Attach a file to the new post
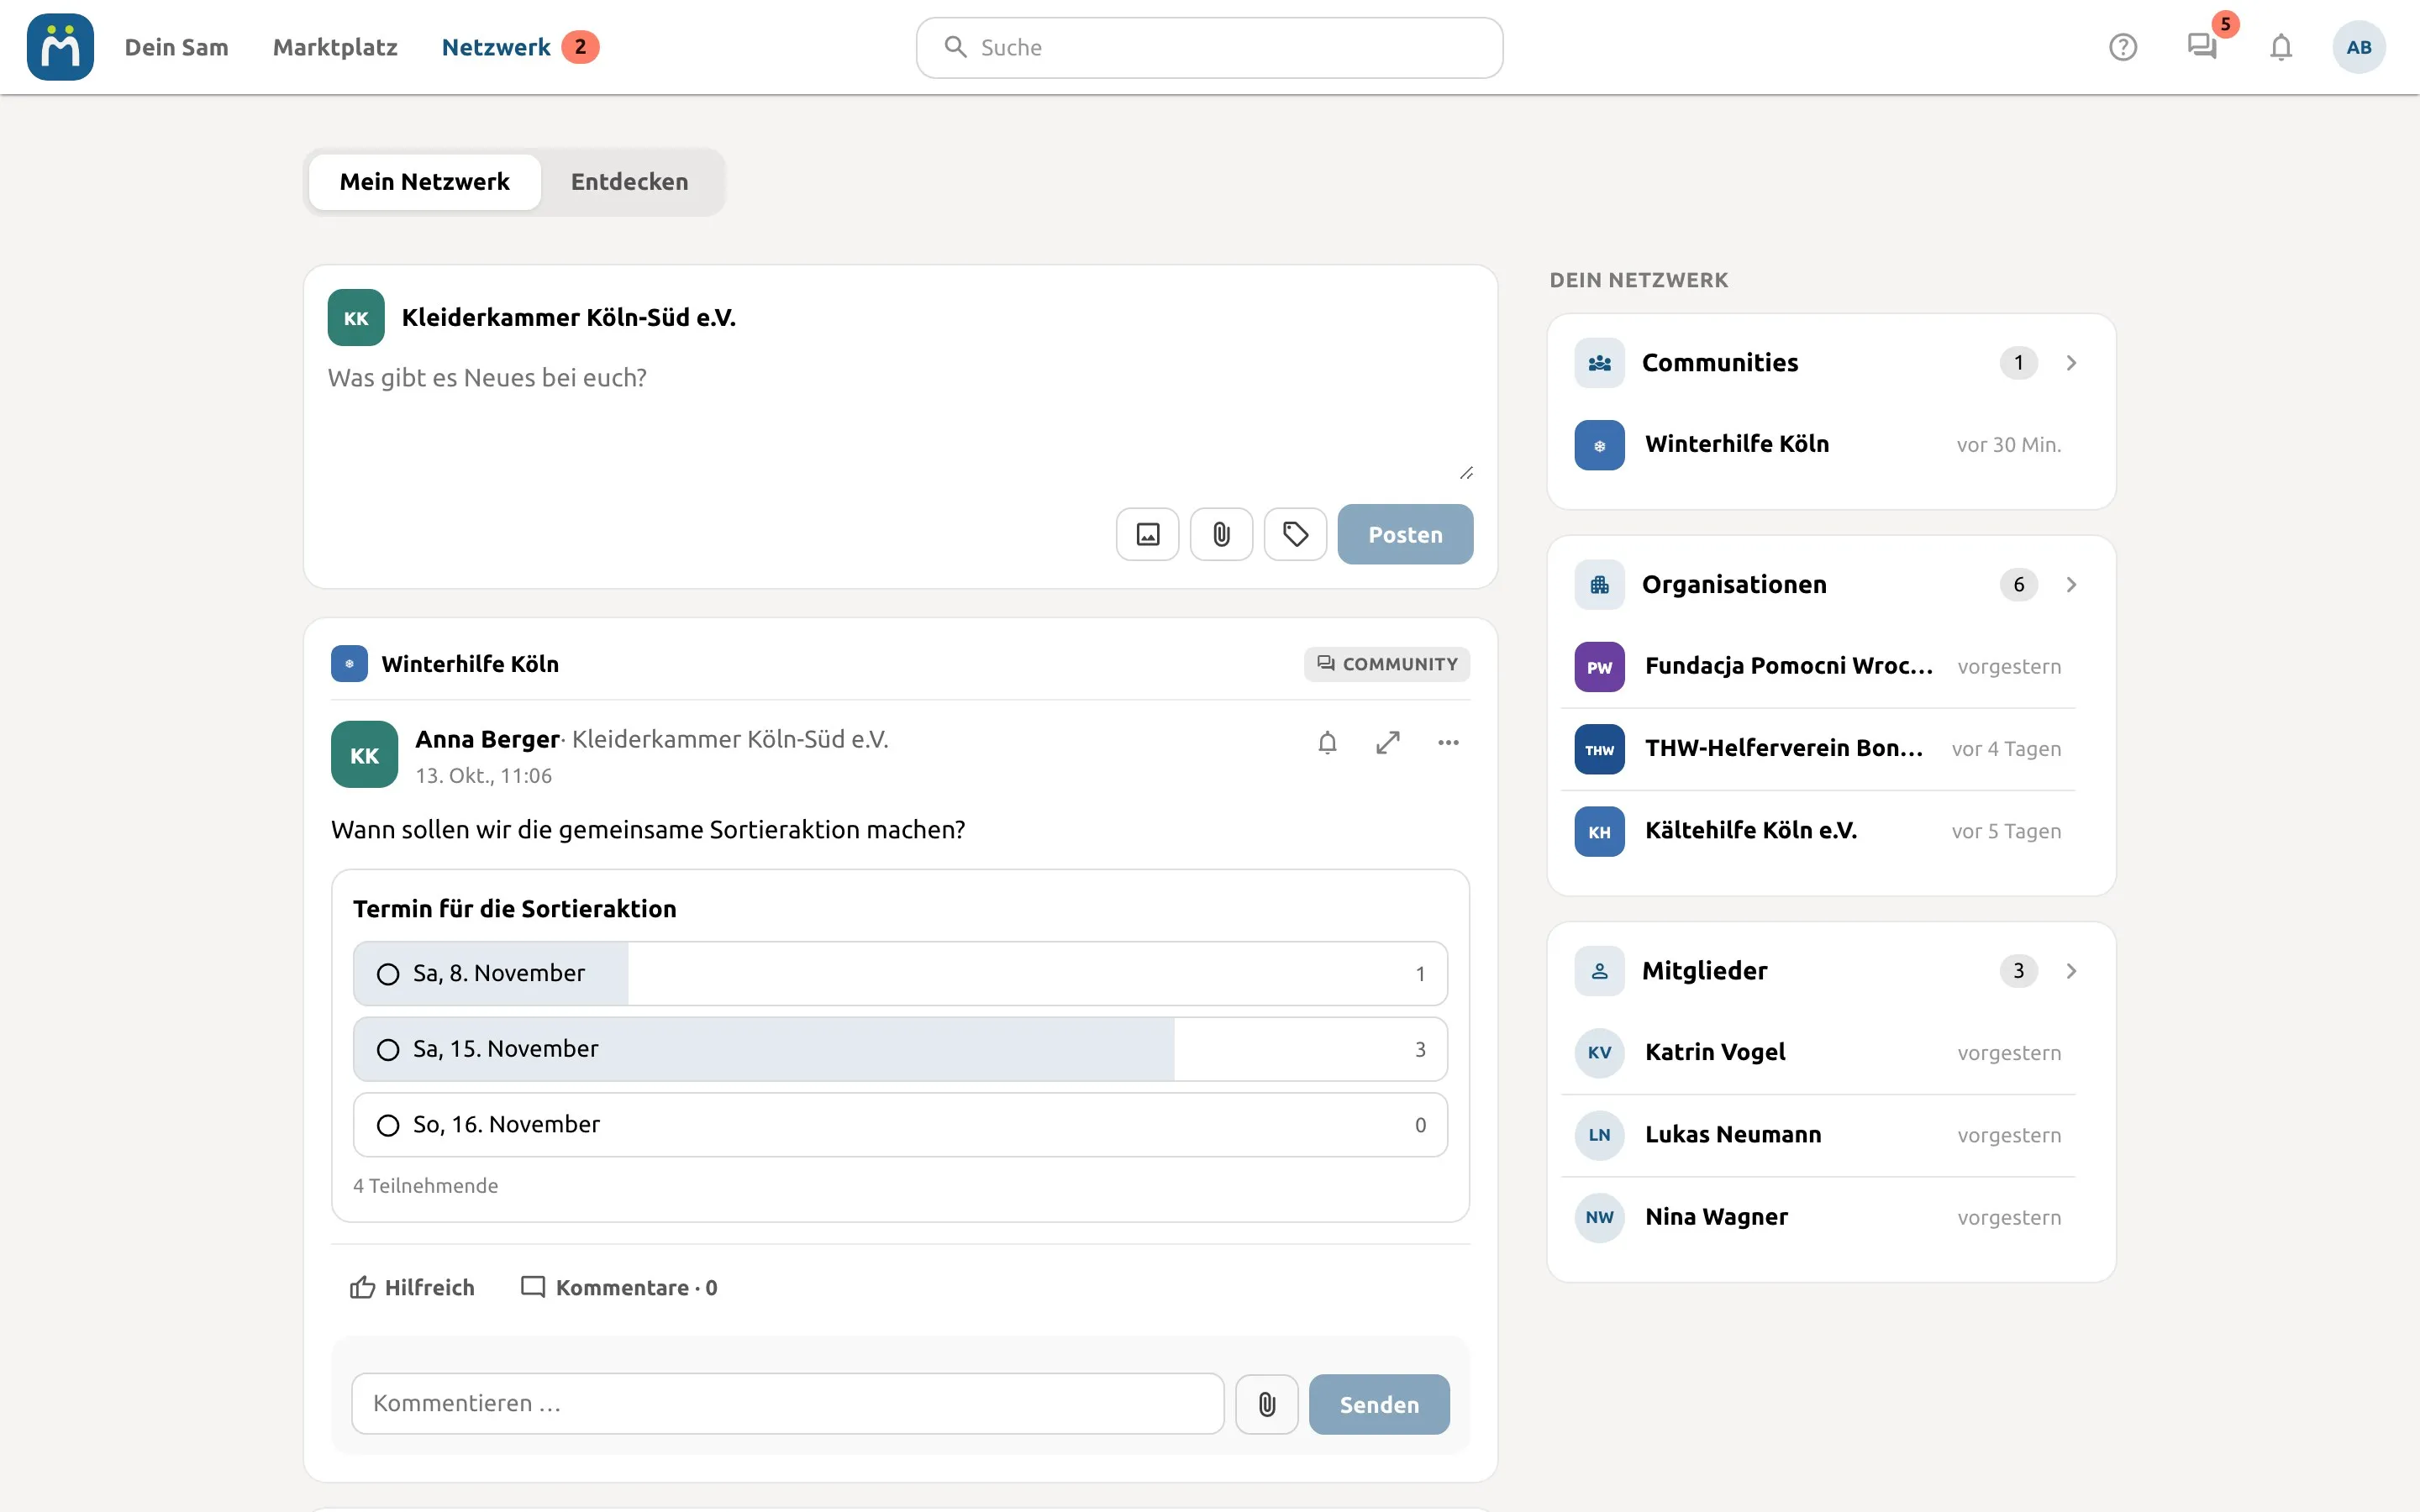The width and height of the screenshot is (2420, 1512). click(x=1221, y=534)
